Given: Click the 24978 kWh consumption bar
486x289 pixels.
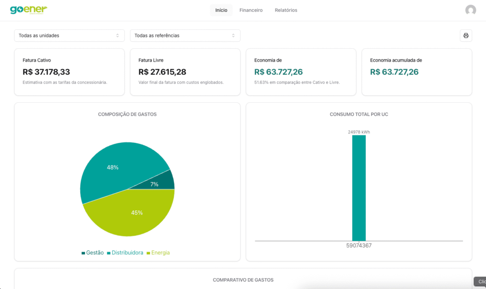Looking at the screenshot, I should [x=359, y=190].
